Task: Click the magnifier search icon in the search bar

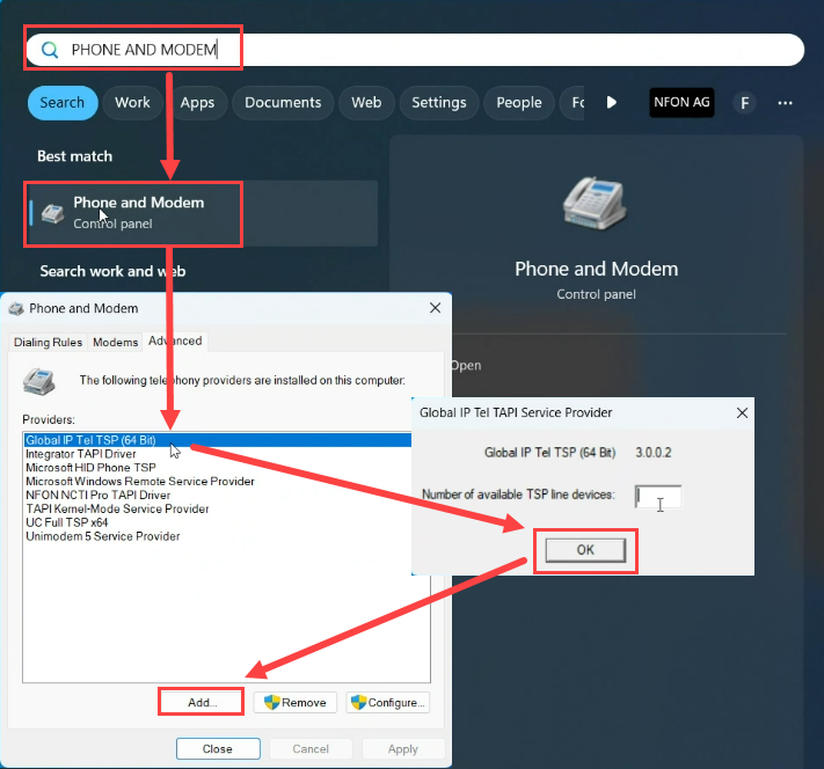Action: pos(50,50)
